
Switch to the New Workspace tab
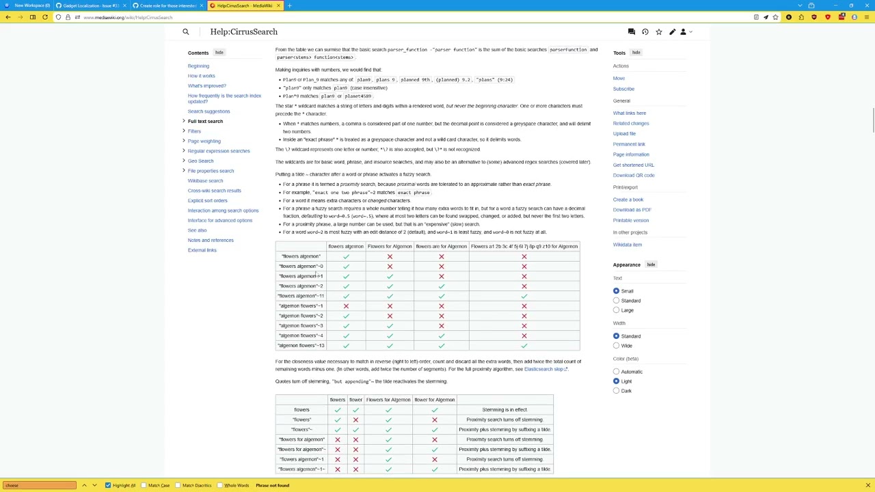(x=28, y=5)
